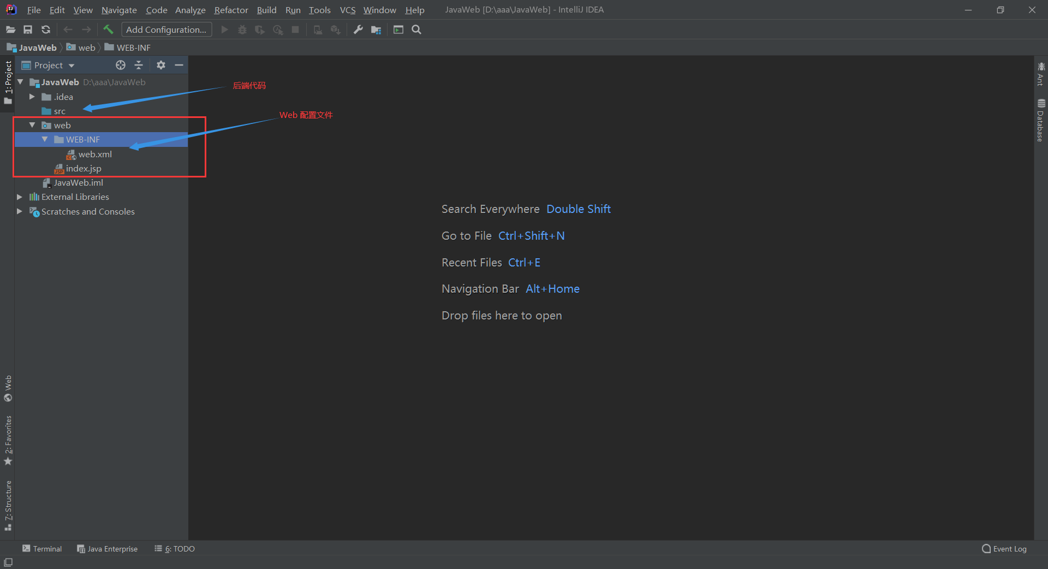Open the Project panel gear options
The height and width of the screenshot is (569, 1048).
(x=160, y=65)
